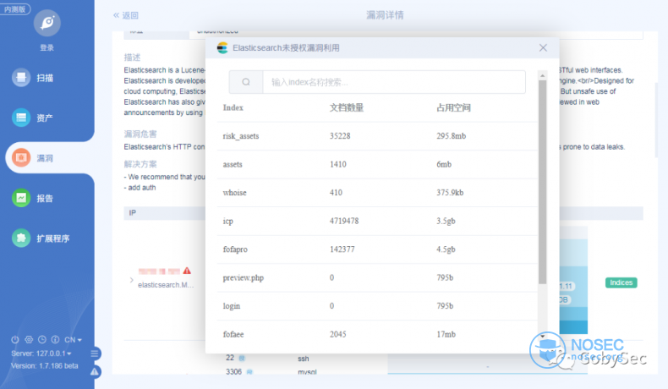The width and height of the screenshot is (668, 389).
Task: Select the 漏洞 vulnerability icon in sidebar
Action: coord(21,158)
